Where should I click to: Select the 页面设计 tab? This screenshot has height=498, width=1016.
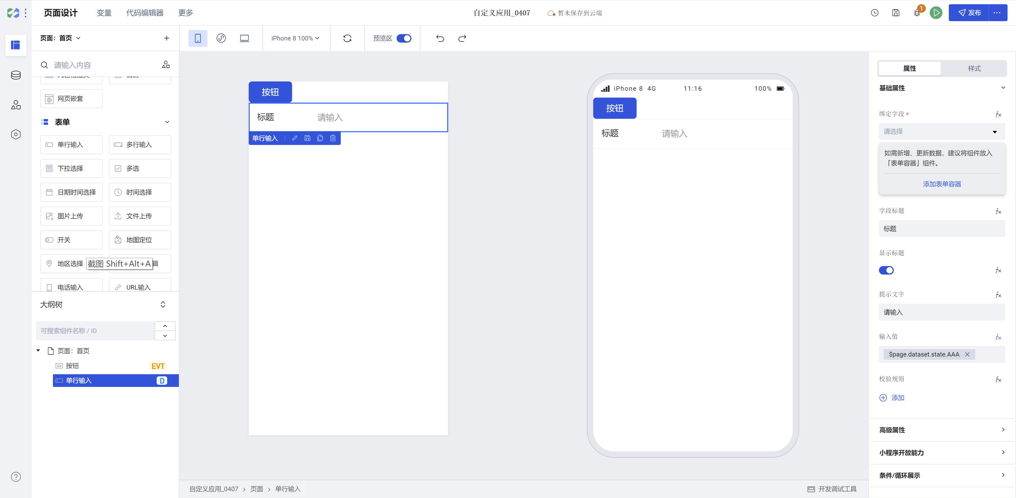[61, 13]
